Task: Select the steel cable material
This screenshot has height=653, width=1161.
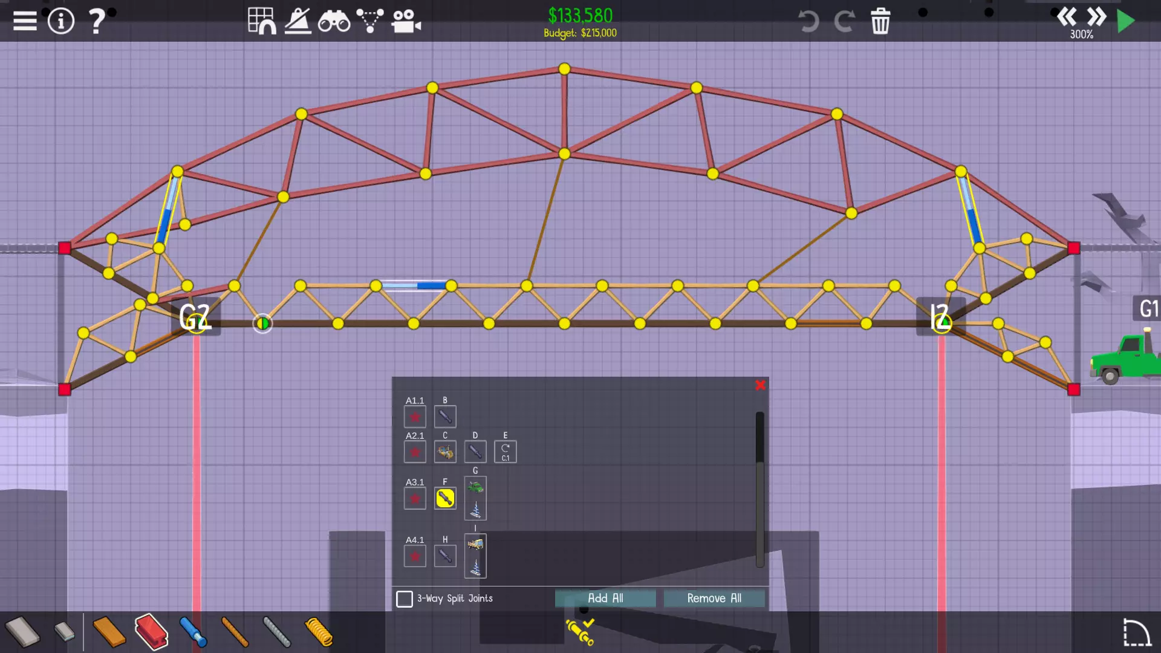Action: pos(277,632)
